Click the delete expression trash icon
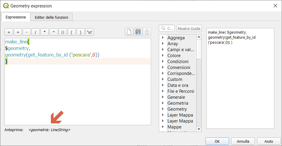Screen dimensions: 282x146 click(x=147, y=32)
